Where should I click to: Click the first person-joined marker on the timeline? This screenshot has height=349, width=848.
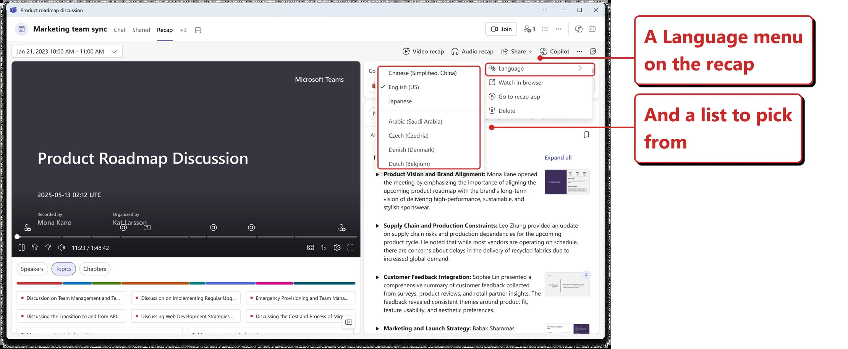pos(27,228)
